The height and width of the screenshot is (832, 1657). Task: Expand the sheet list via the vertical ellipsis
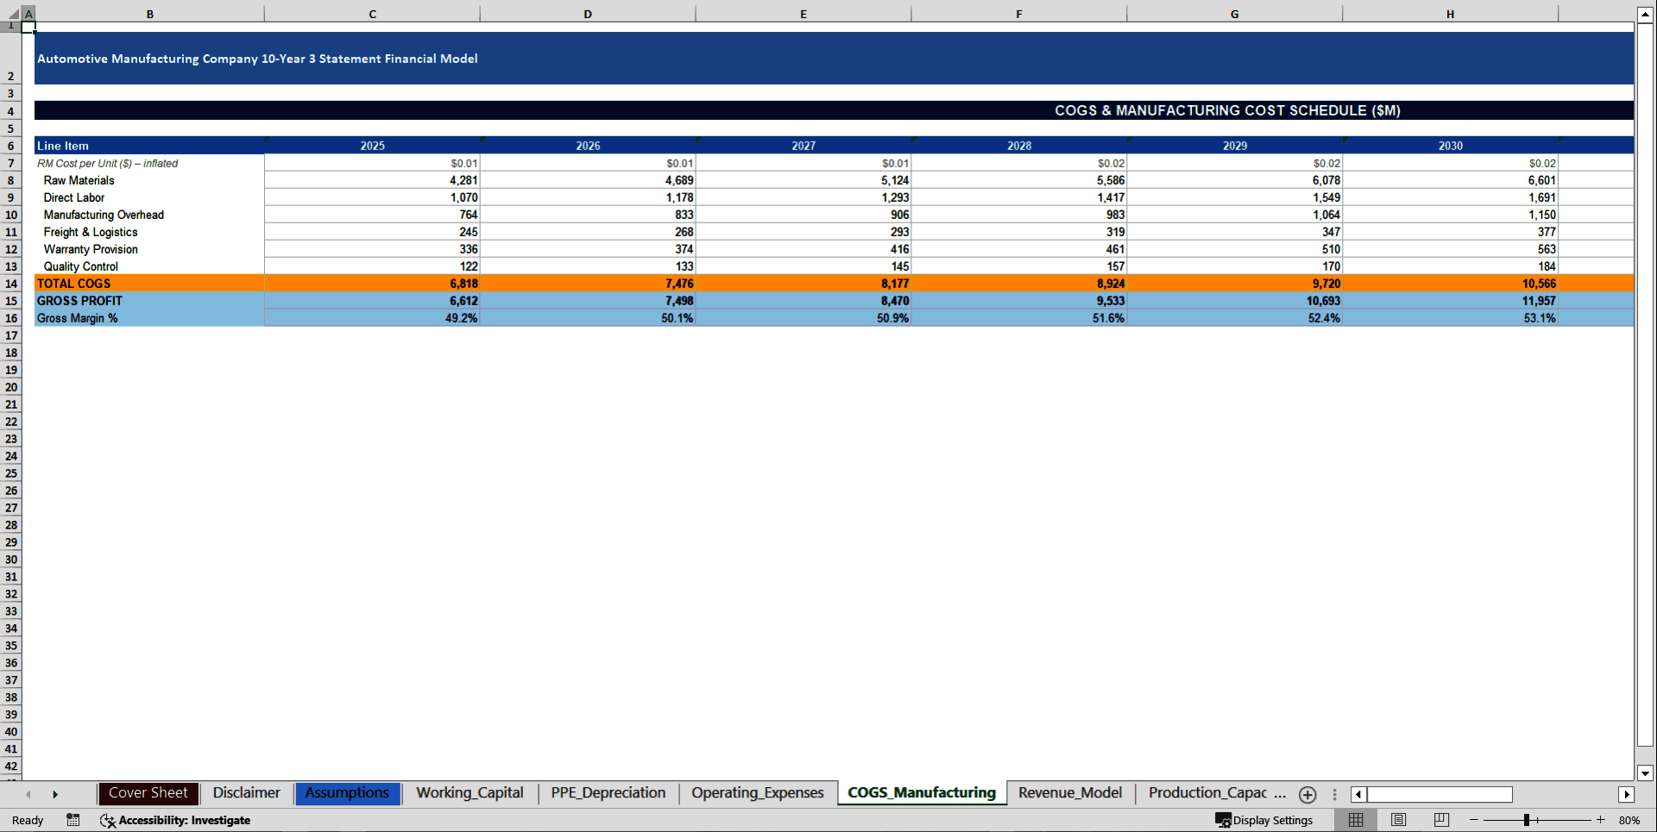[1334, 794]
